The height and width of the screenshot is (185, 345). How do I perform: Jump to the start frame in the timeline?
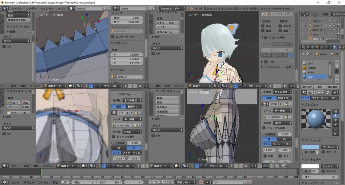pyautogui.click(x=150, y=182)
